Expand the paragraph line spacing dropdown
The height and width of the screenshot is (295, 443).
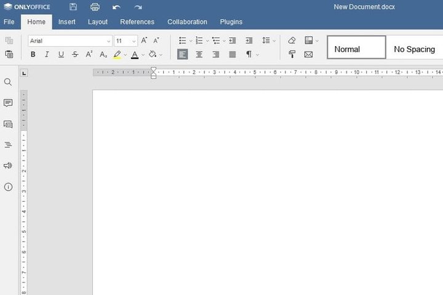[x=274, y=41]
